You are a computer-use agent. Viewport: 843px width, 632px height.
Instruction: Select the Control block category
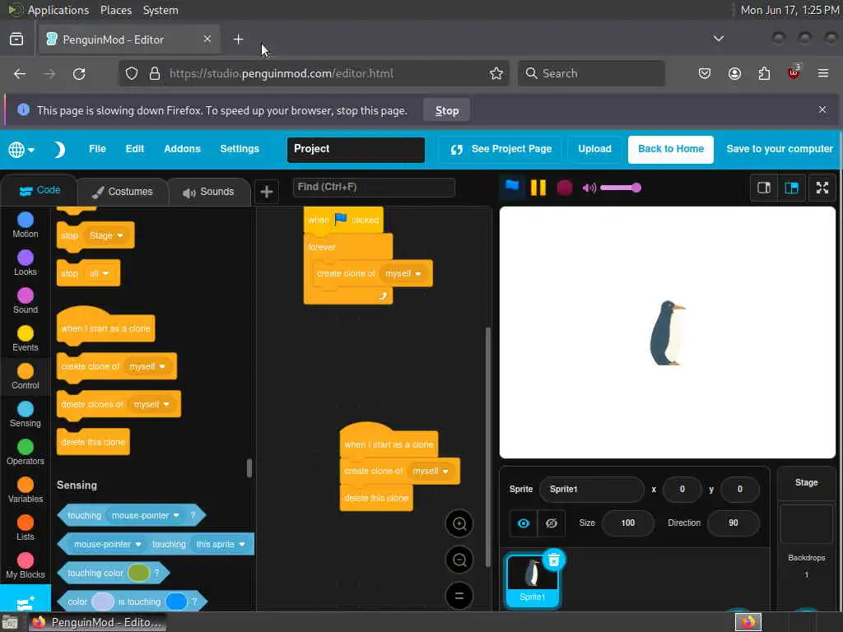click(x=26, y=376)
